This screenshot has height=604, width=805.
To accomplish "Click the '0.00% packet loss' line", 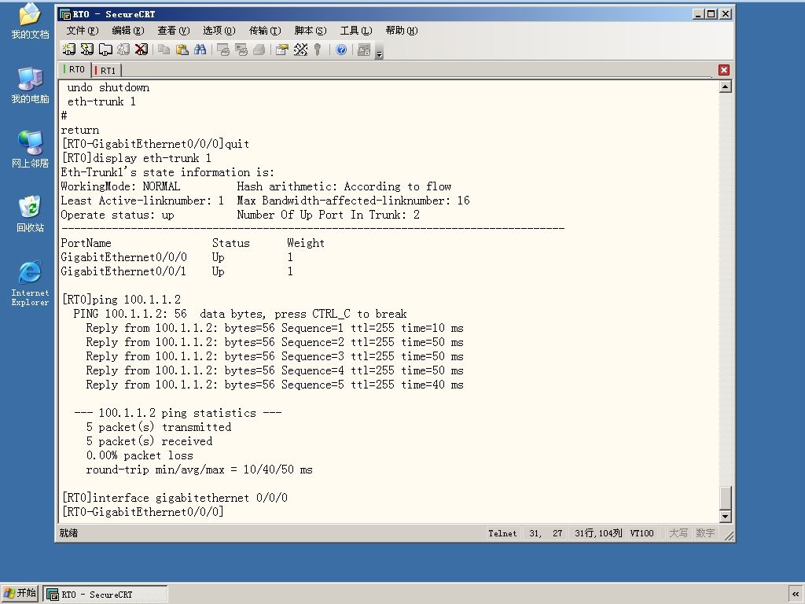I will [x=140, y=455].
